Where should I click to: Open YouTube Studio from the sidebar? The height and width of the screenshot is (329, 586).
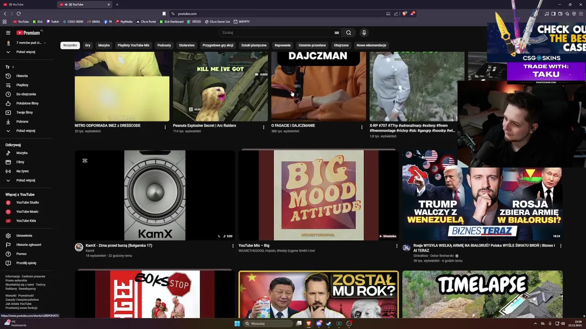(27, 202)
